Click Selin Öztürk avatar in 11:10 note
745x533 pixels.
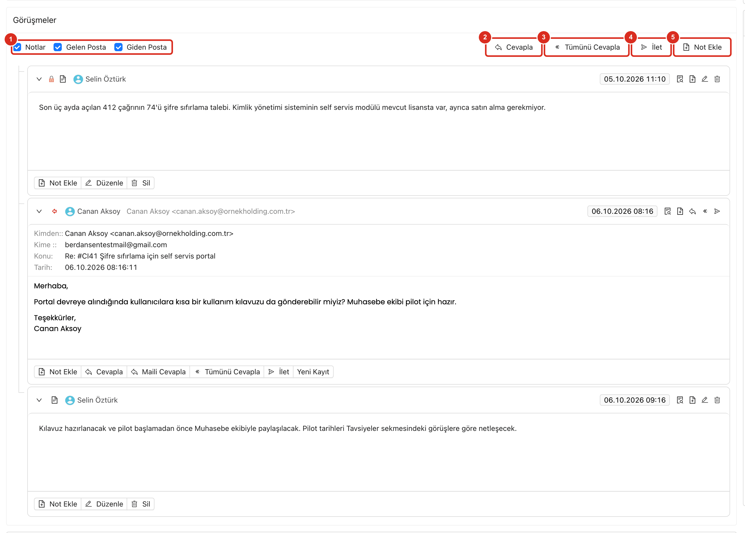pyautogui.click(x=78, y=79)
